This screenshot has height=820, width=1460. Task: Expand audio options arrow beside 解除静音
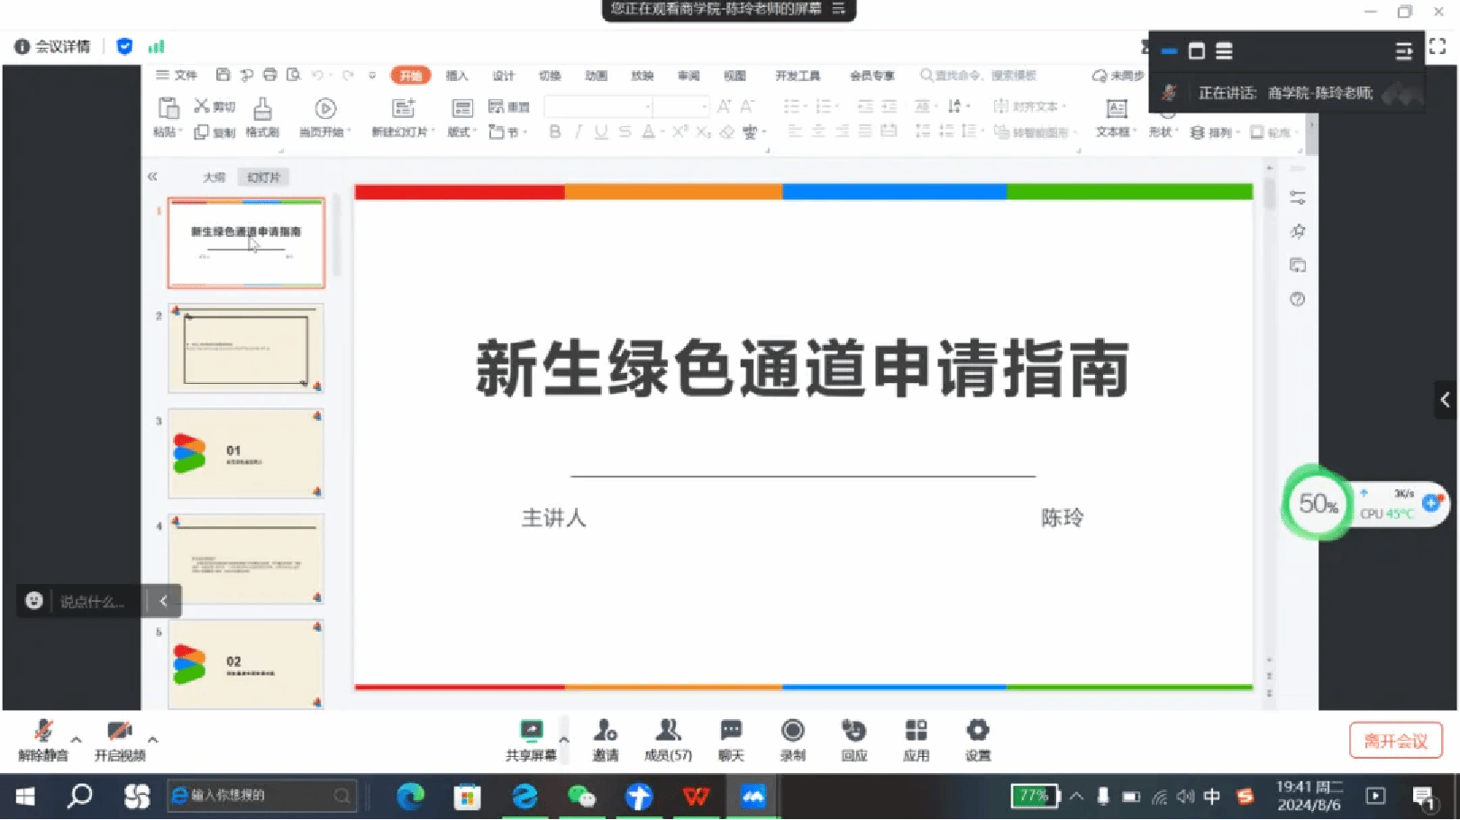tap(77, 740)
